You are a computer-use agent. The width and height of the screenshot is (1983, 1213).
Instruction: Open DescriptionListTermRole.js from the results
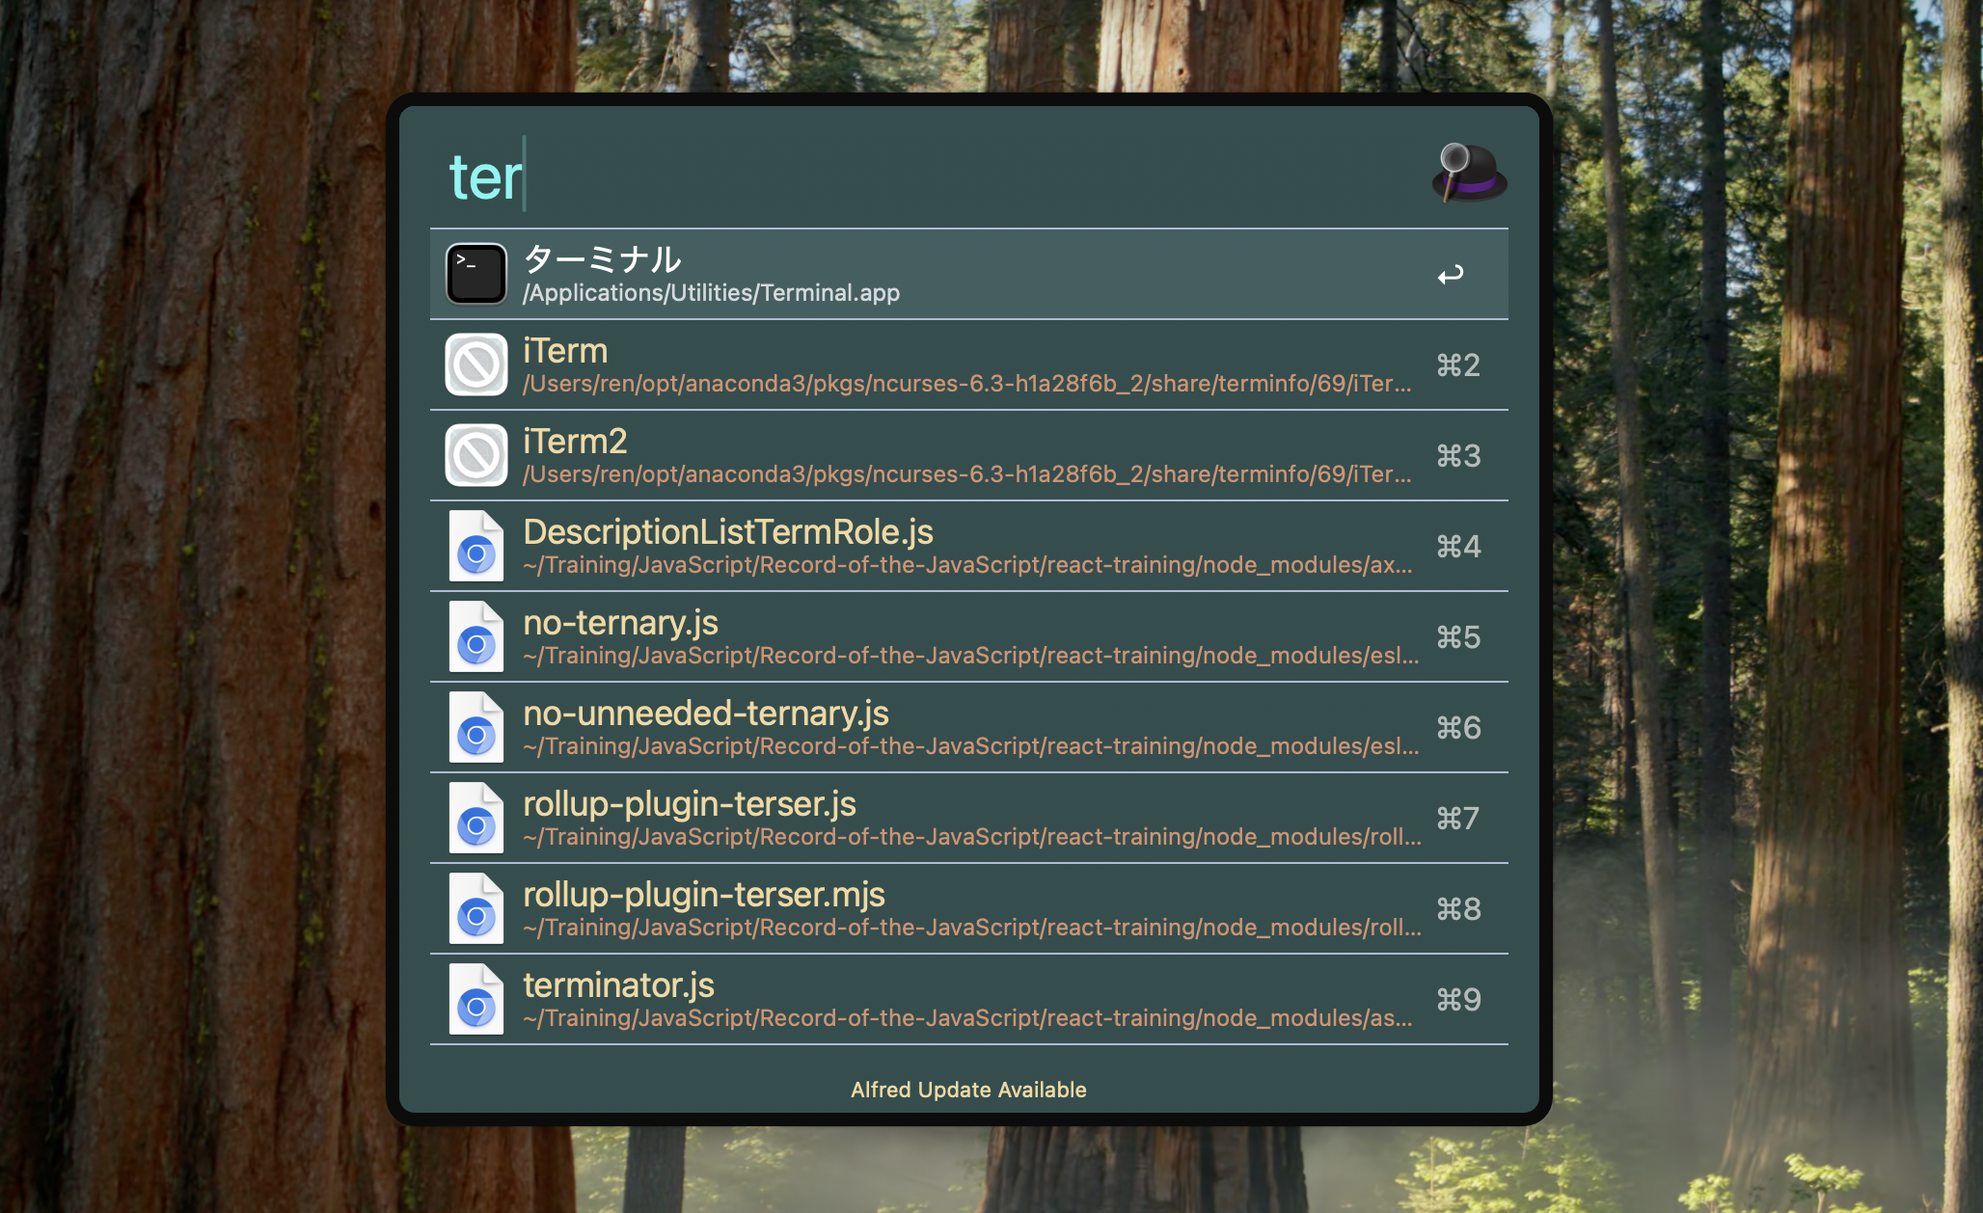(x=868, y=546)
